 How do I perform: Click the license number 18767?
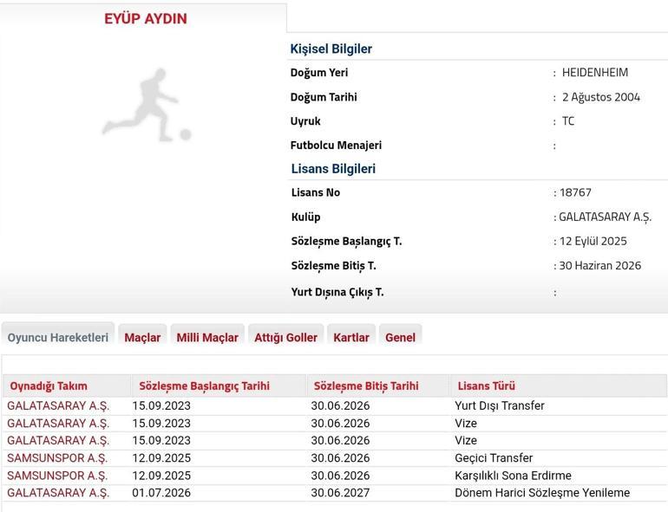(575, 192)
